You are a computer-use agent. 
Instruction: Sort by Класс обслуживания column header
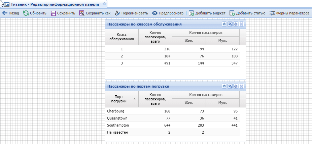click(x=122, y=37)
